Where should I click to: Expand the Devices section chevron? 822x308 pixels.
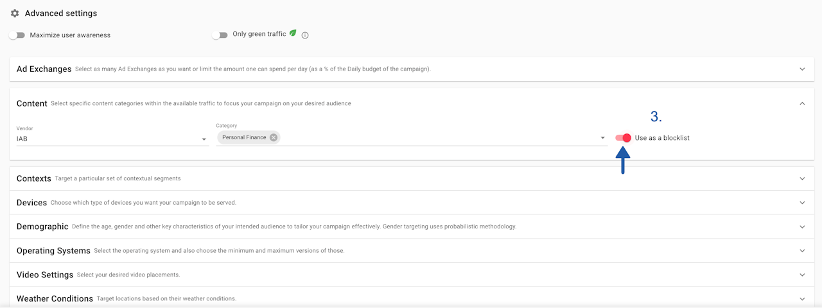pyautogui.click(x=802, y=203)
